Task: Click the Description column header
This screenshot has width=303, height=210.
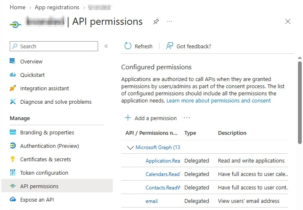Action: pyautogui.click(x=232, y=133)
